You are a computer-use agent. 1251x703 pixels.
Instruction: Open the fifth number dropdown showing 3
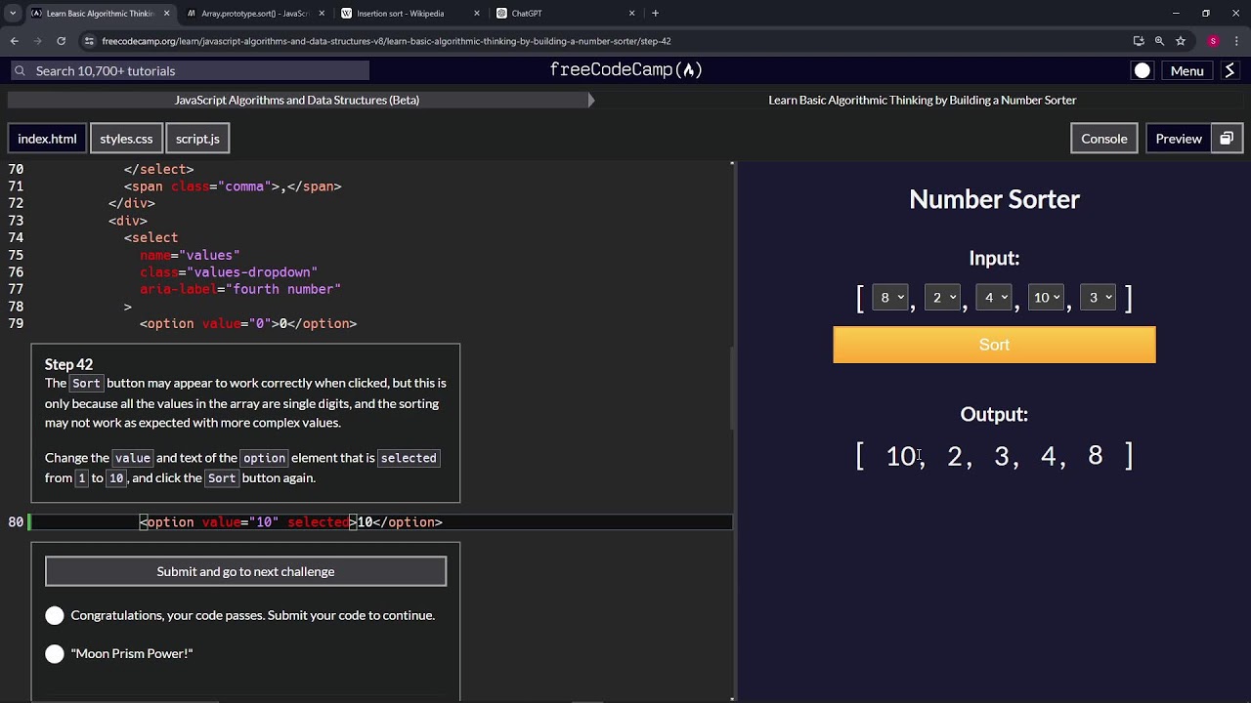(x=1098, y=298)
